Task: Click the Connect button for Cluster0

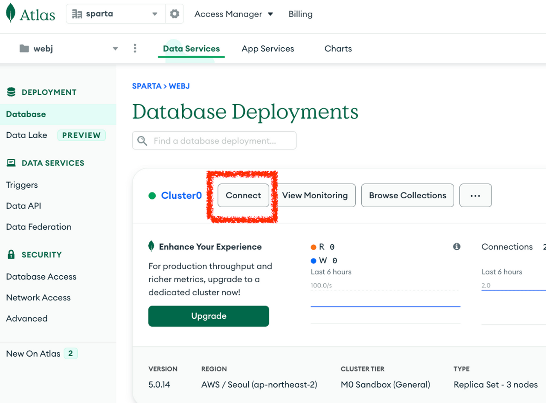Action: point(244,196)
